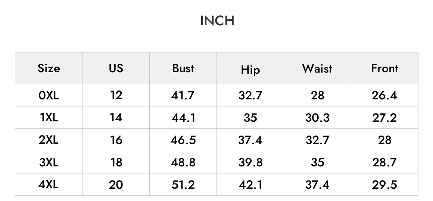Viewport: 433px width, 201px height.
Task: Click front value 26.4
Action: point(384,95)
